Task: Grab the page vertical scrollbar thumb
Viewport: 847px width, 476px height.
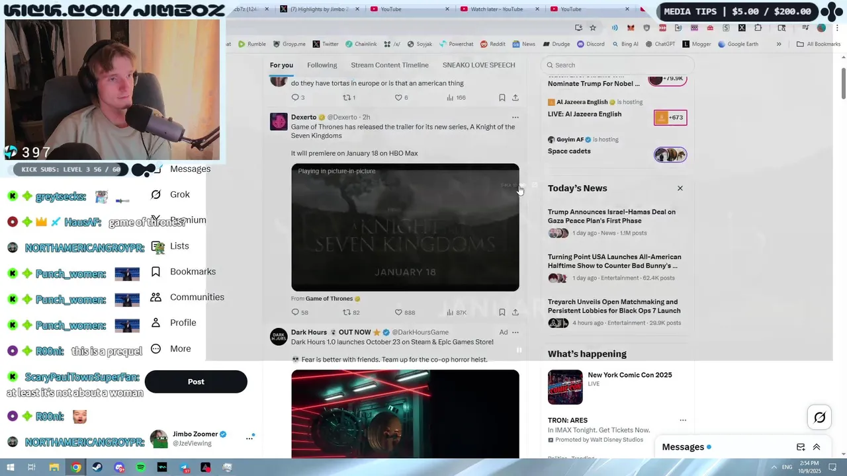Action: click(844, 84)
